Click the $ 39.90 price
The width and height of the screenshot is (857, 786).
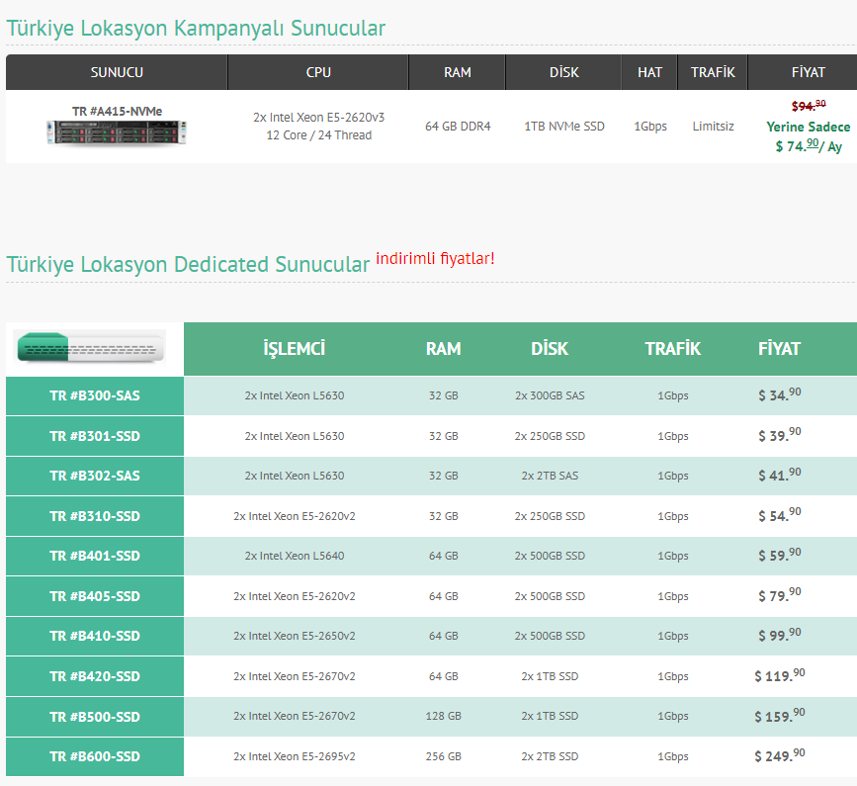(779, 435)
